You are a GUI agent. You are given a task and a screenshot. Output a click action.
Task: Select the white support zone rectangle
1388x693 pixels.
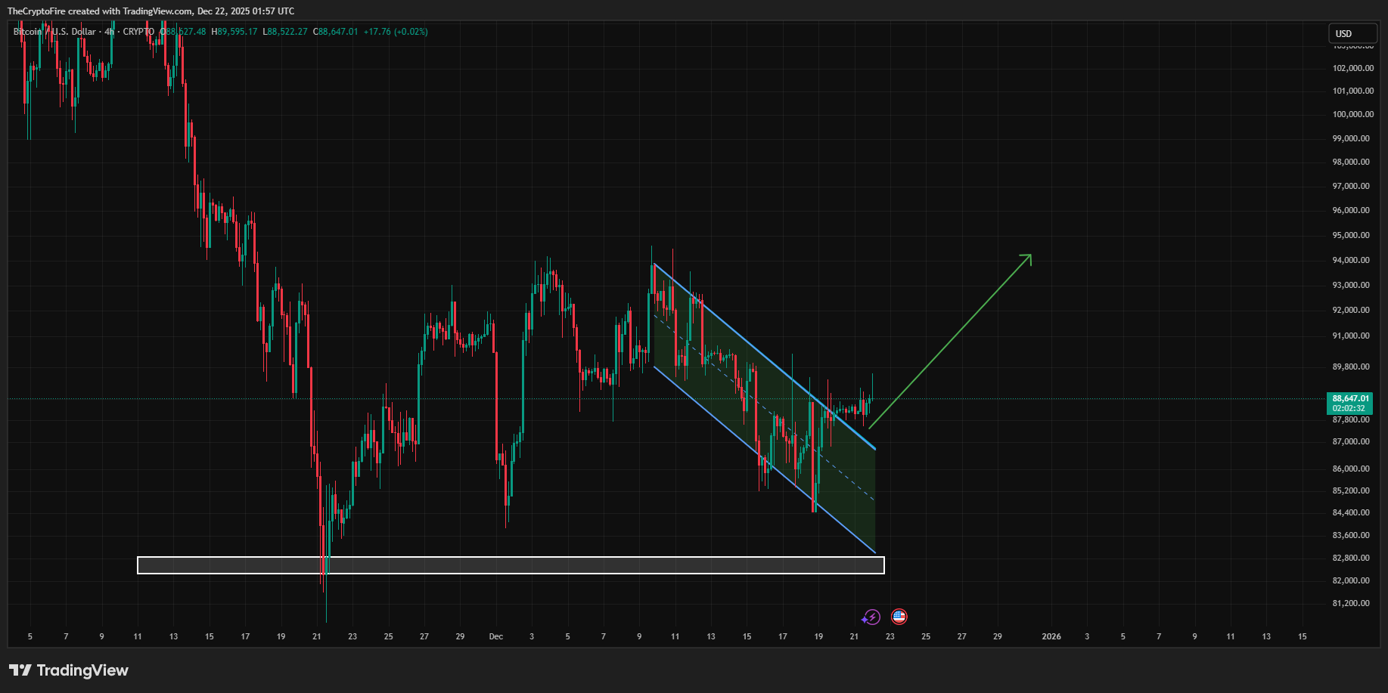click(x=511, y=565)
